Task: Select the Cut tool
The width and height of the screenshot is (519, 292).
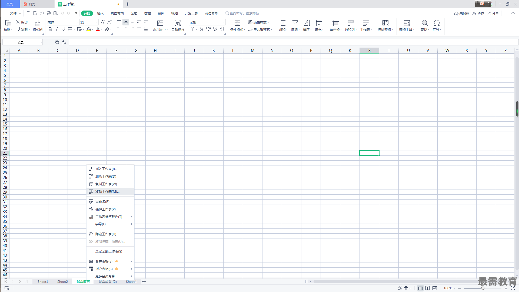Action: (x=22, y=22)
